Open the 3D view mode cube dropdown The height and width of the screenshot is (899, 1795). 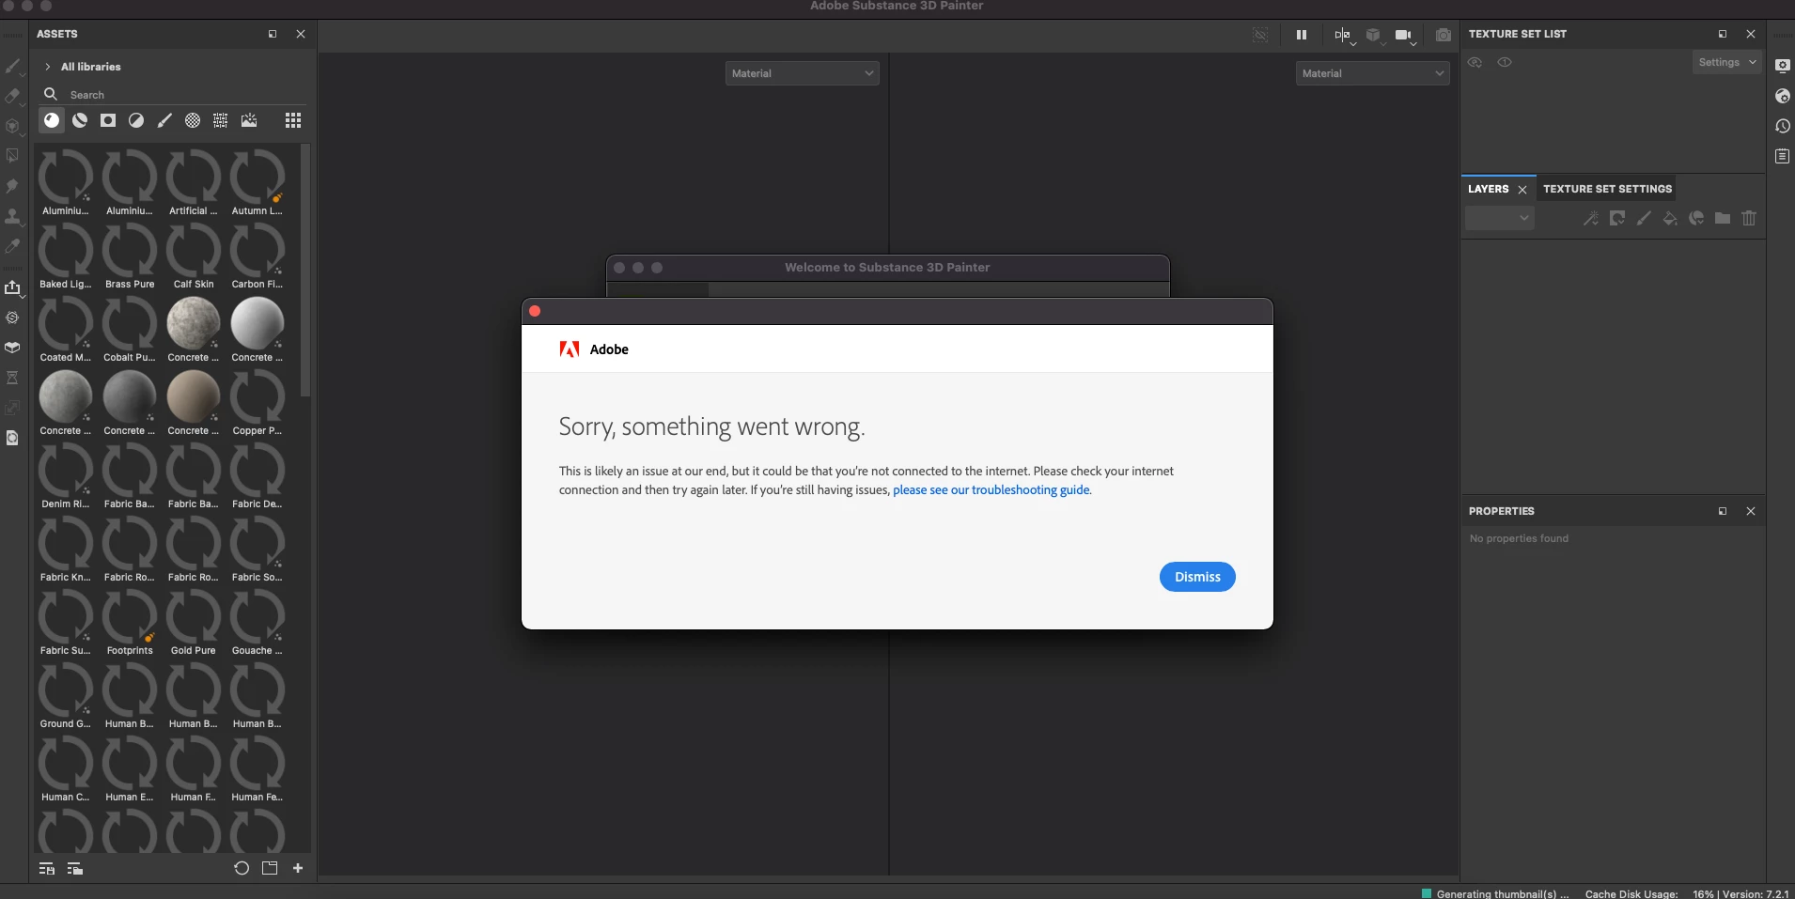pyautogui.click(x=1375, y=36)
